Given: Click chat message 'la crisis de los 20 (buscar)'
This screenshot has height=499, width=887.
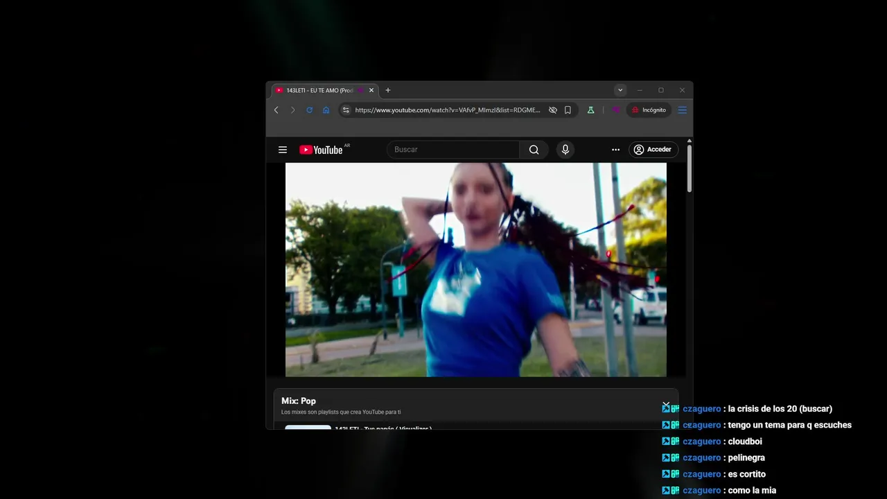Looking at the screenshot, I should point(780,409).
